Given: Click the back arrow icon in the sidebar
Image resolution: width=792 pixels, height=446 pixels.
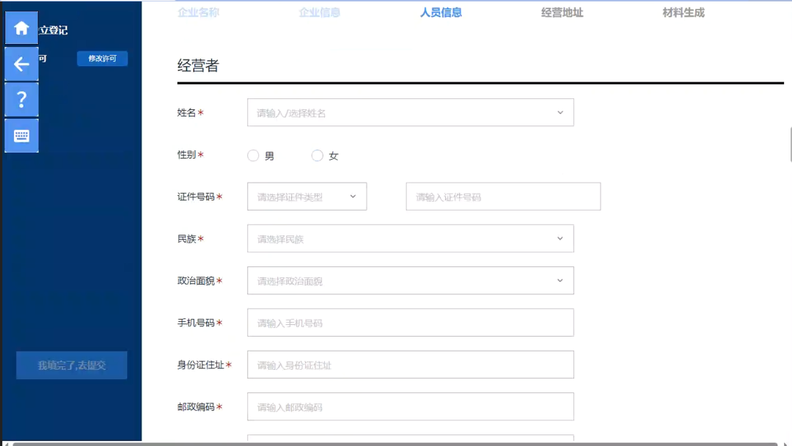Looking at the screenshot, I should [21, 64].
